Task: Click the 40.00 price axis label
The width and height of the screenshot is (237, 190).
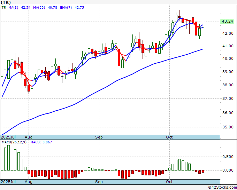Action: point(228,58)
